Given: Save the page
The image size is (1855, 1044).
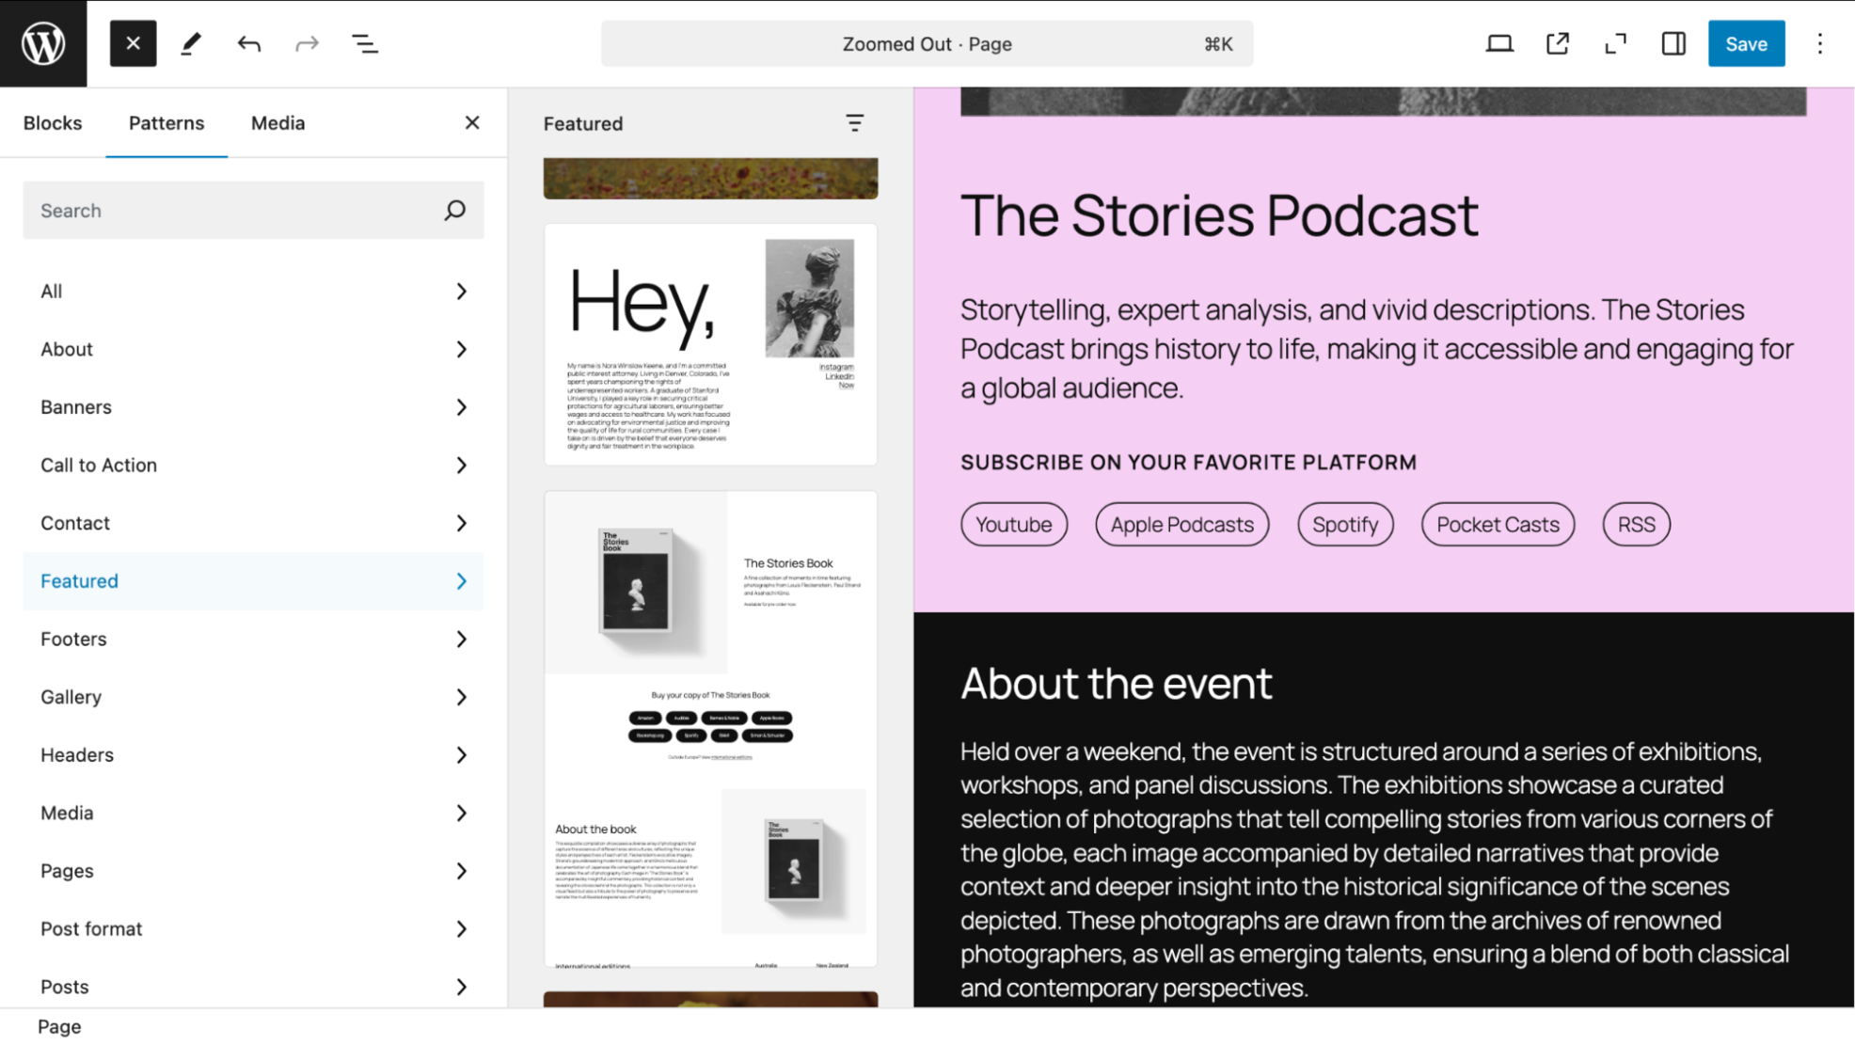Looking at the screenshot, I should (x=1746, y=43).
